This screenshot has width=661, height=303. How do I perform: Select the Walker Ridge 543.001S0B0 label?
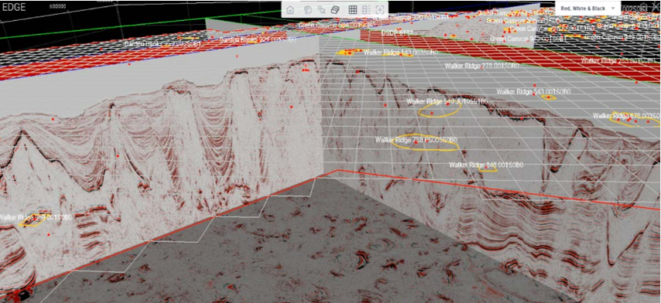[x=533, y=91]
